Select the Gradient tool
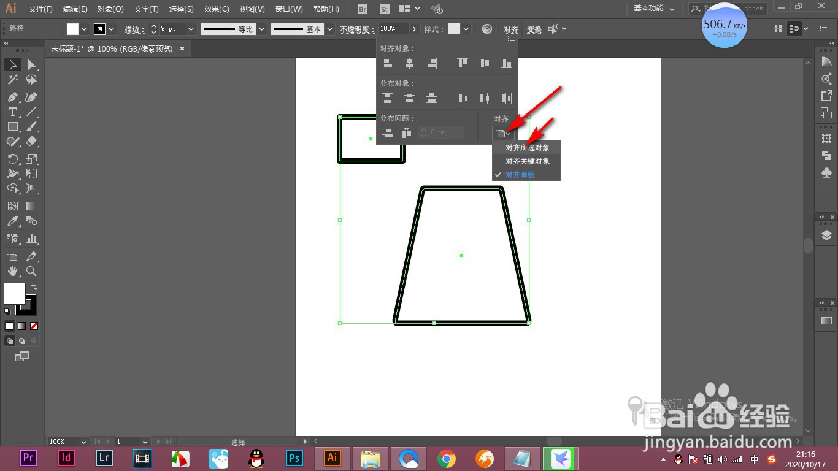Image resolution: width=838 pixels, height=471 pixels. pos(31,206)
